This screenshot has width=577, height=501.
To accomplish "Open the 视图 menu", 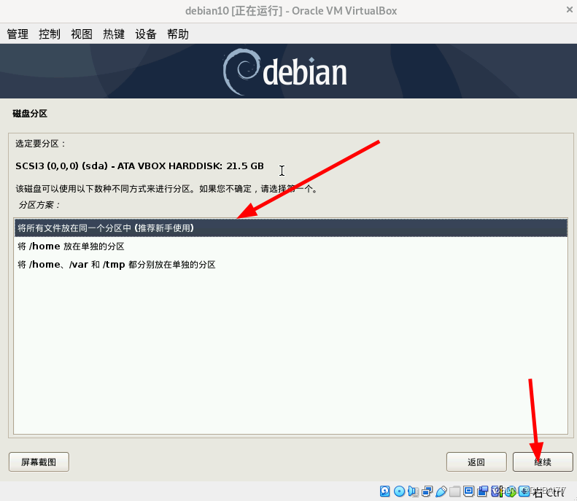I will click(82, 34).
